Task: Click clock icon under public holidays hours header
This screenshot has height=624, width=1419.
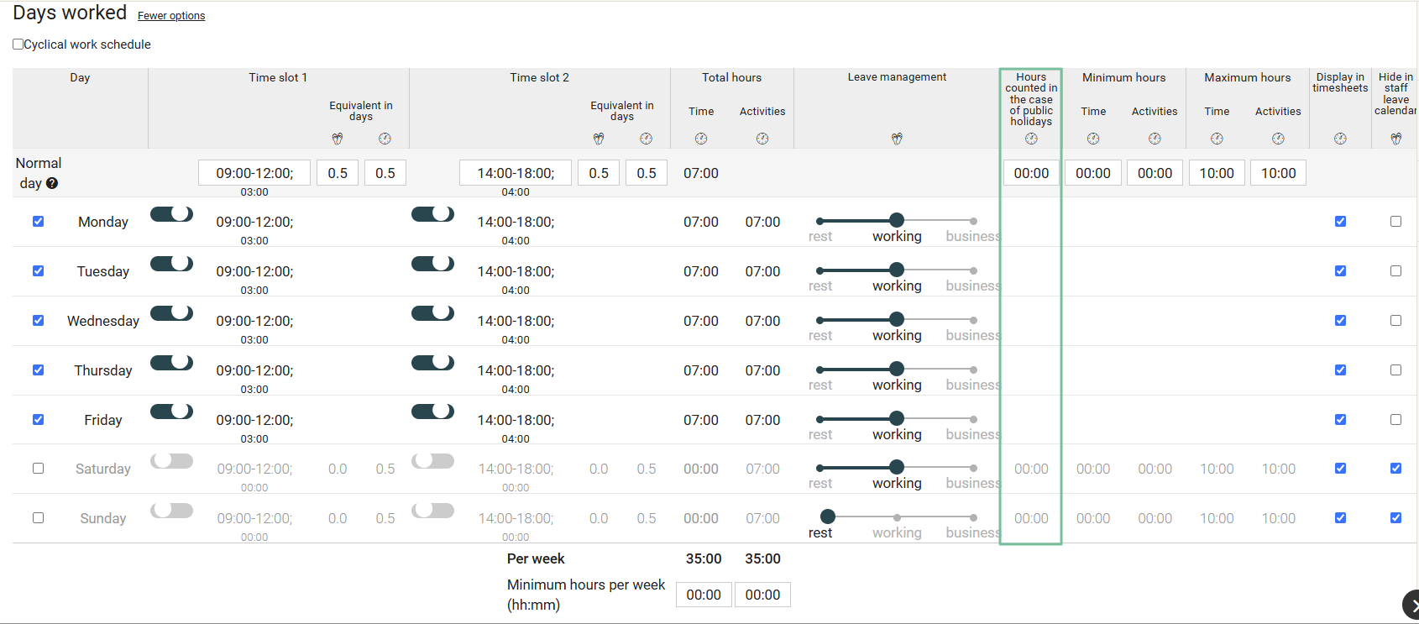Action: point(1031,139)
